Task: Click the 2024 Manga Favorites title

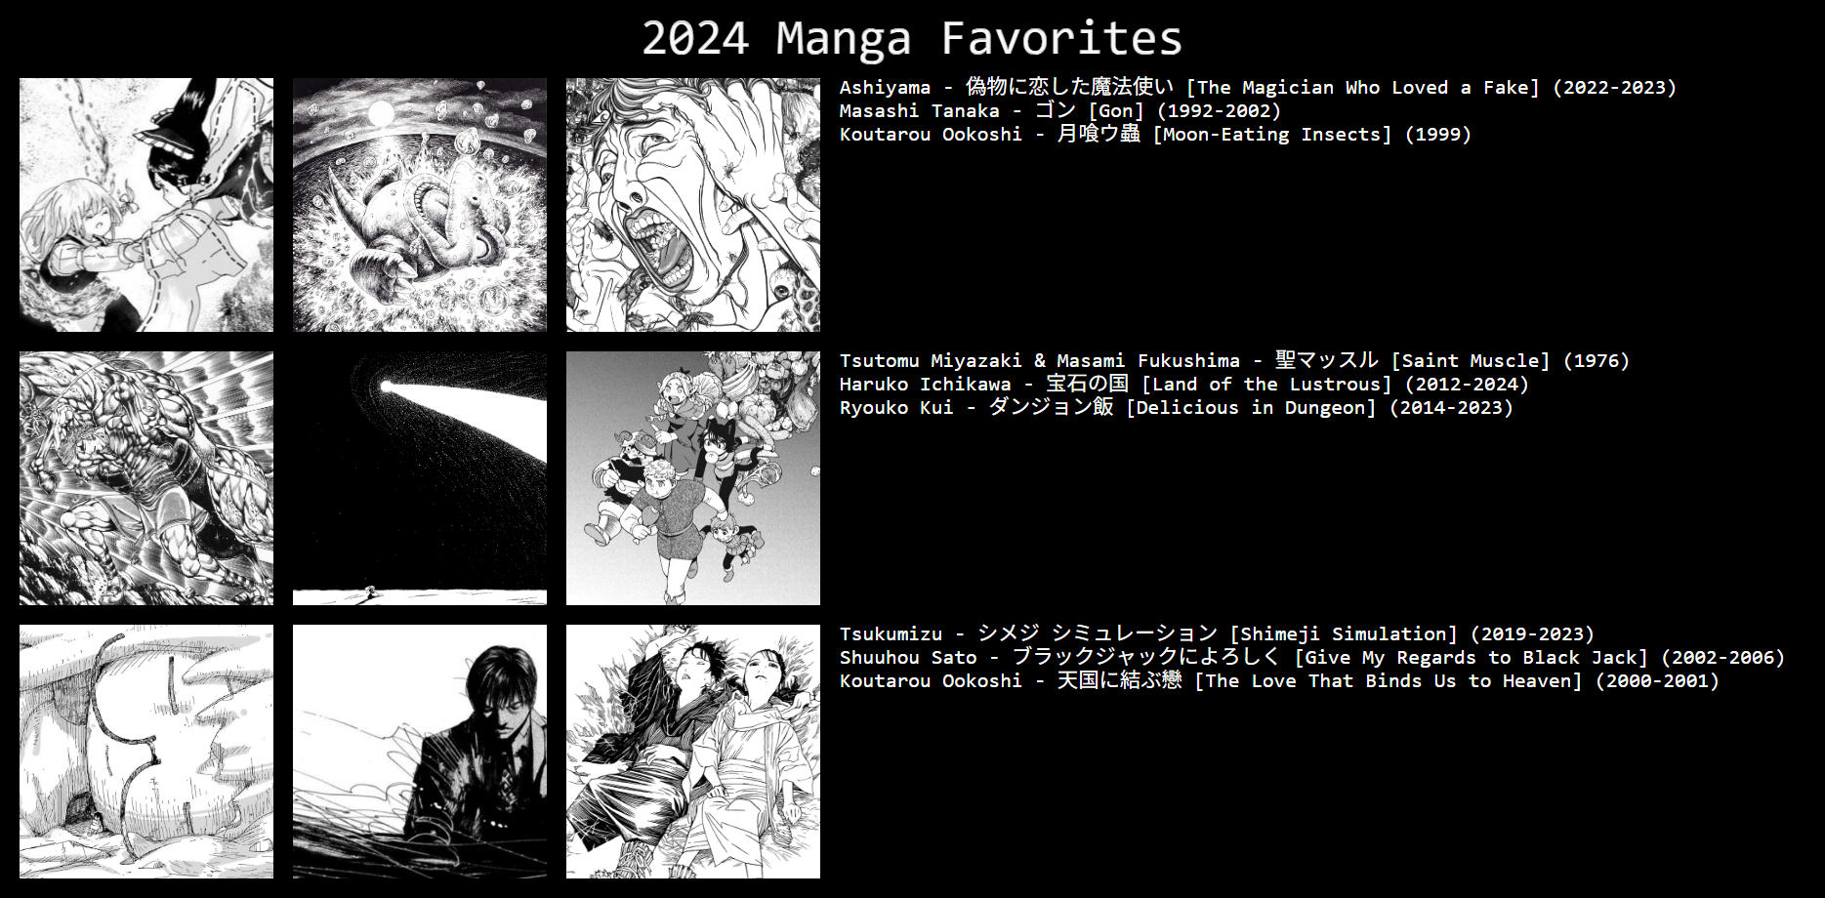Action: tap(912, 39)
